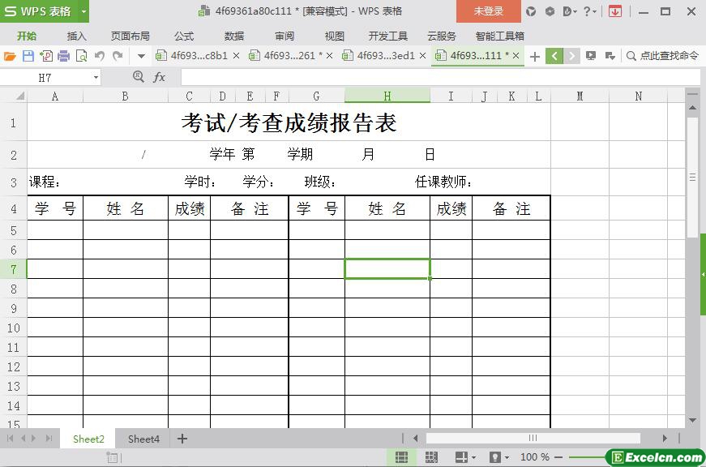Viewport: 706px width, 467px height.
Task: Expand quick access toolbar dropdown arrow
Action: [x=141, y=56]
